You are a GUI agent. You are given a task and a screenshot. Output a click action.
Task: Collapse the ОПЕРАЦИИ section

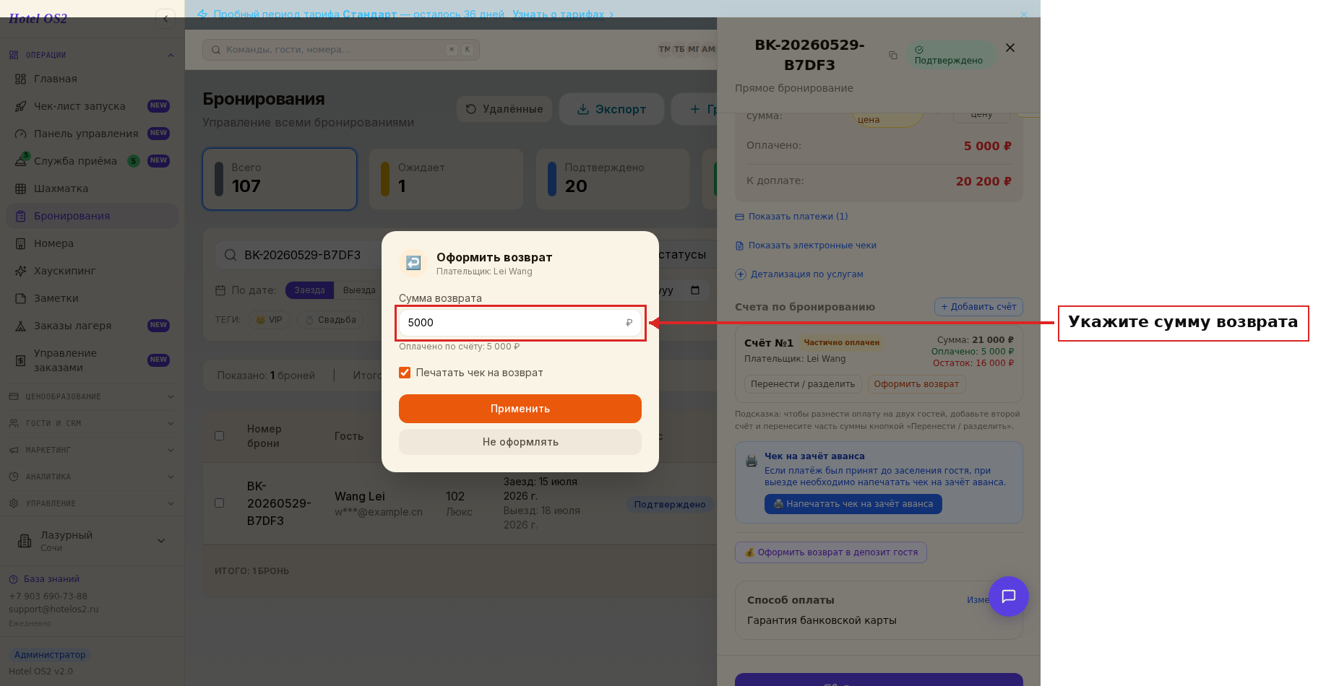171,55
